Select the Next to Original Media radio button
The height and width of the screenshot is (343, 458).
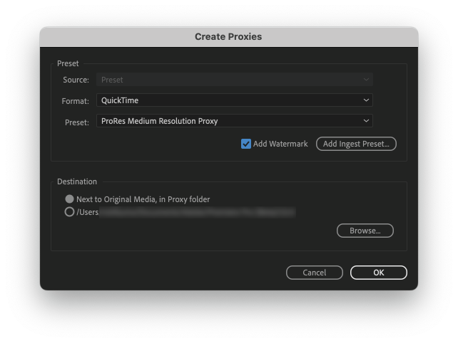pos(69,199)
